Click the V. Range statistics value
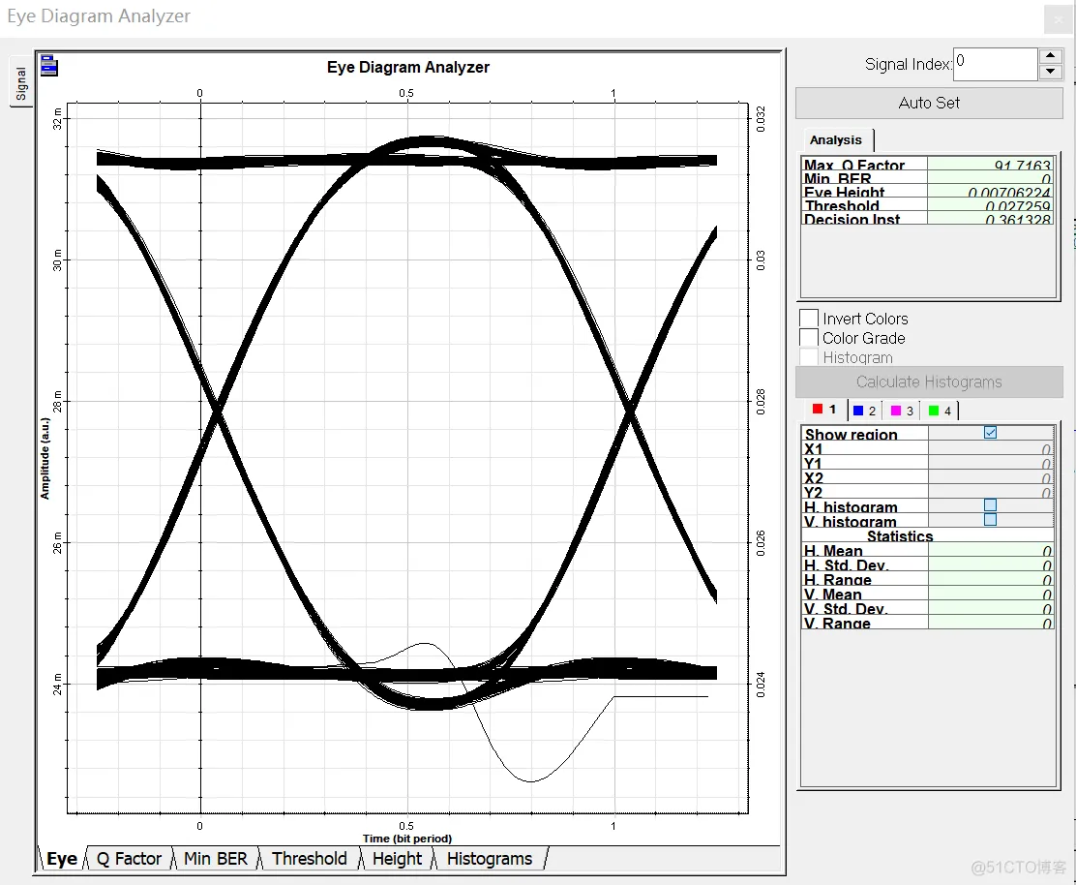The image size is (1076, 885). click(990, 622)
